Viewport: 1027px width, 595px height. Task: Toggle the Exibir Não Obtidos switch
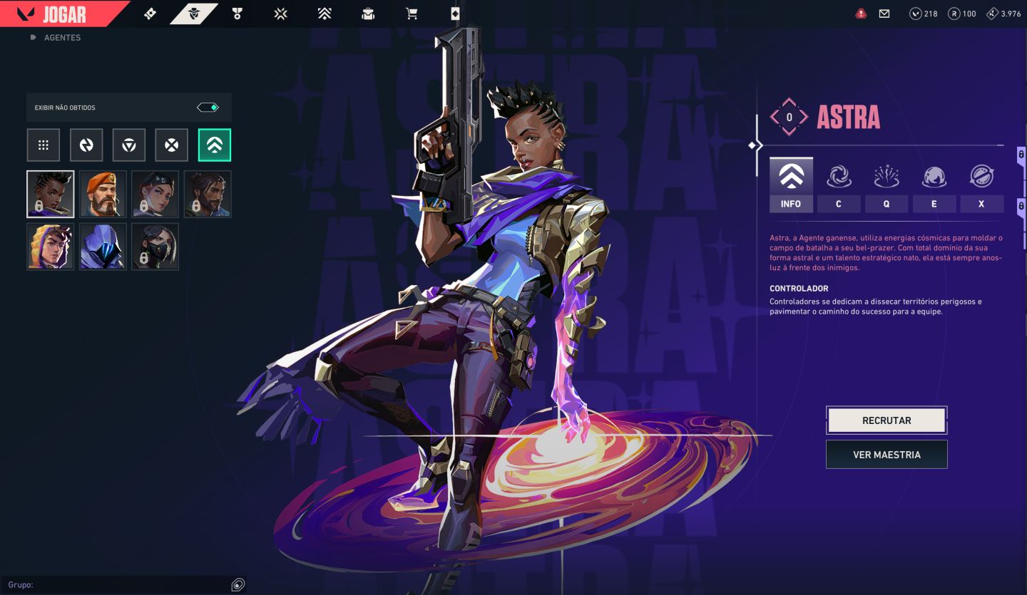[x=208, y=108]
